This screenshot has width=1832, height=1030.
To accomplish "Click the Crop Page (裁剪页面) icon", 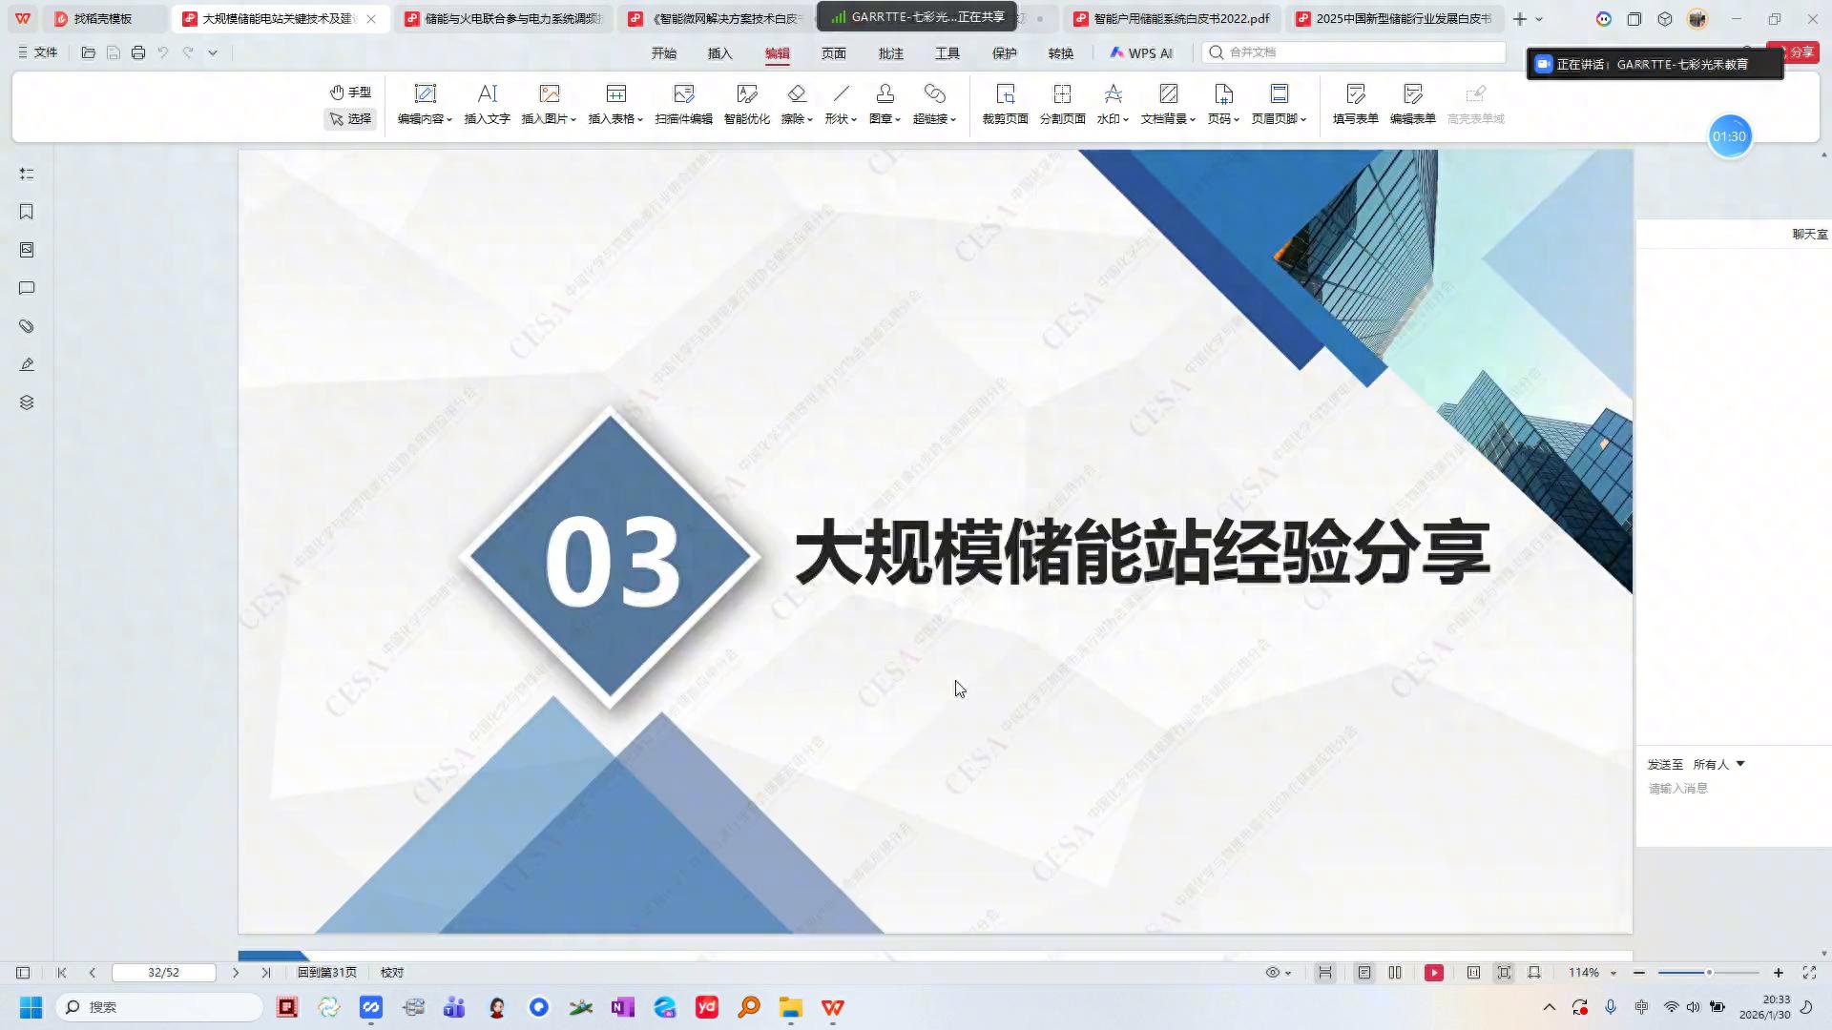I will click(1005, 94).
